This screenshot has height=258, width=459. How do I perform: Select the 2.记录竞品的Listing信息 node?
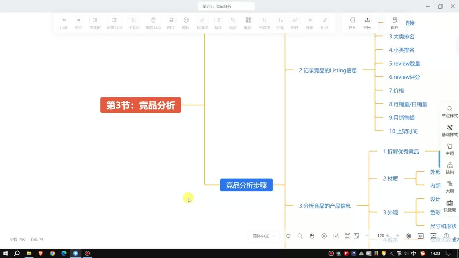coord(328,70)
